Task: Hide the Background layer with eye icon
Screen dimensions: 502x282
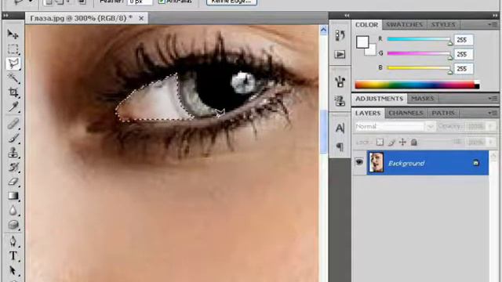Action: pyautogui.click(x=359, y=162)
